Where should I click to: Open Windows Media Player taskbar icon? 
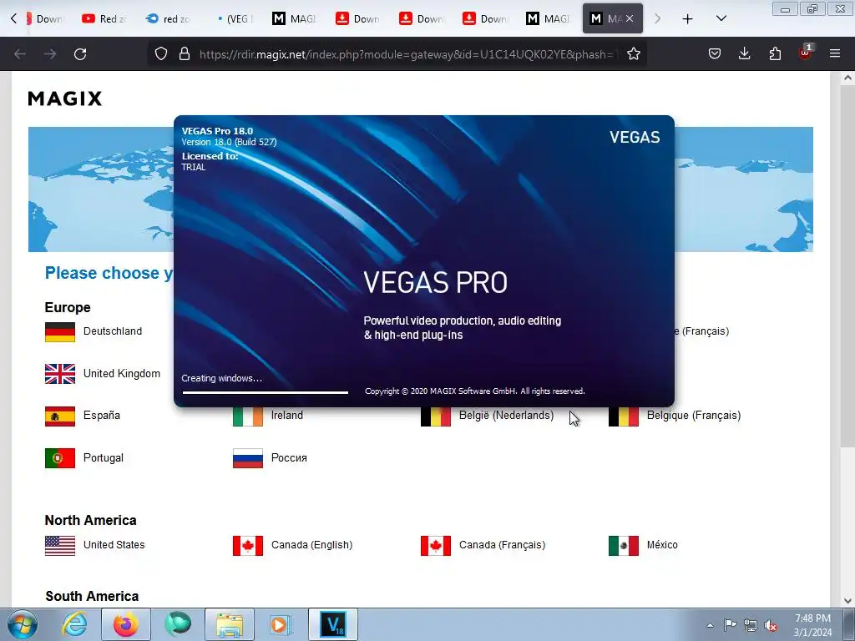[281, 624]
